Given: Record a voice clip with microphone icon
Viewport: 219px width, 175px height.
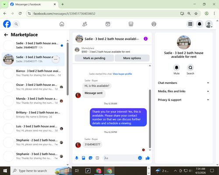Looking at the screenshot, I should 77,158.
